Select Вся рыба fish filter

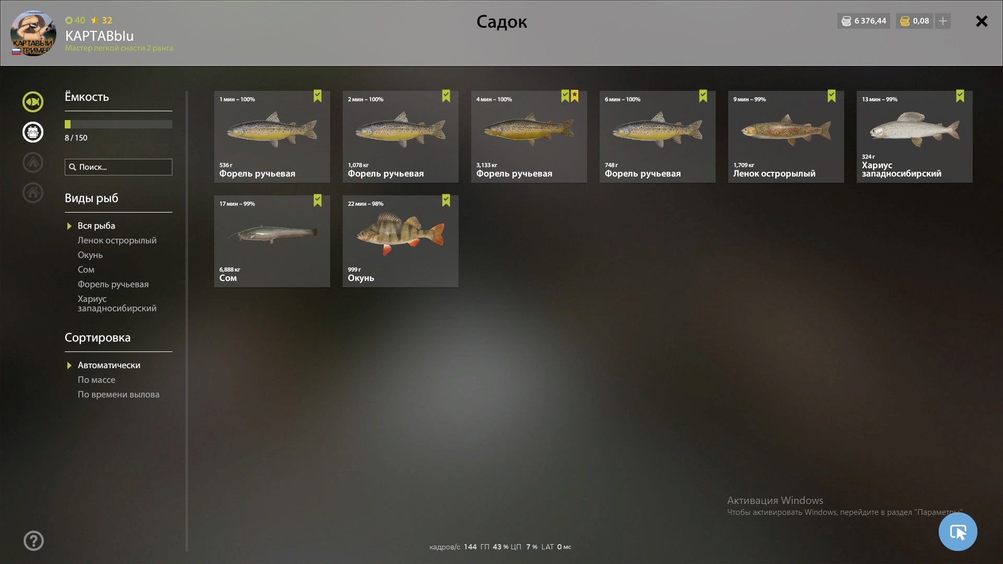[x=96, y=226]
